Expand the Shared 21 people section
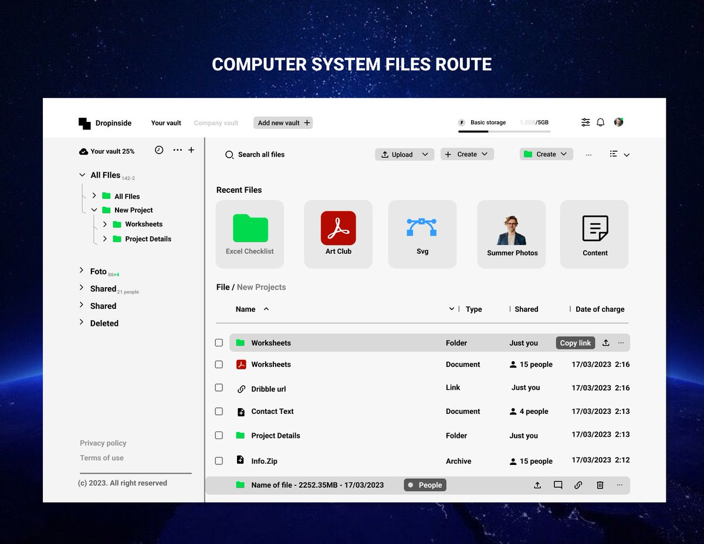The height and width of the screenshot is (544, 704). (82, 288)
